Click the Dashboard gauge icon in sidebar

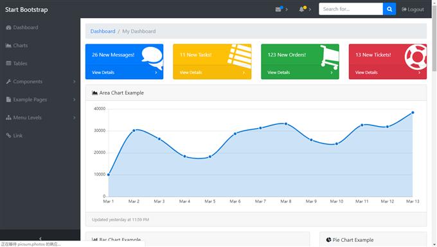8,28
